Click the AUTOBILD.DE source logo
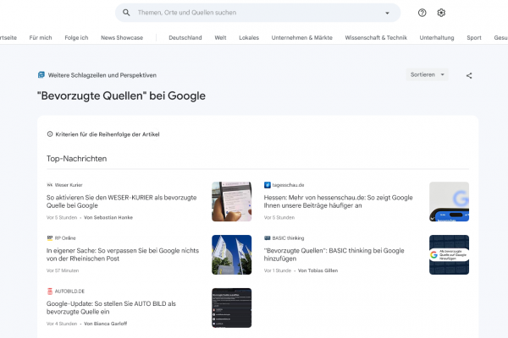Screen dimensions: 508x338 (x=50, y=291)
